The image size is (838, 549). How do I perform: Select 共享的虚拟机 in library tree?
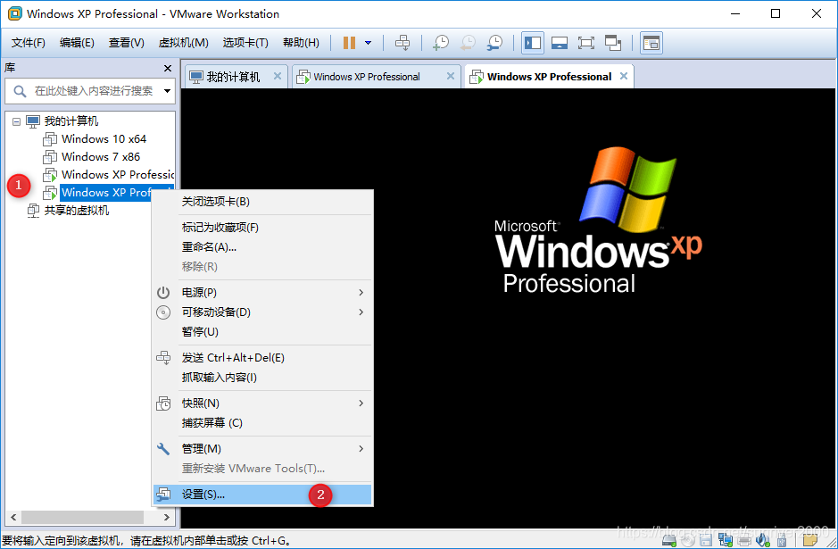coord(77,210)
